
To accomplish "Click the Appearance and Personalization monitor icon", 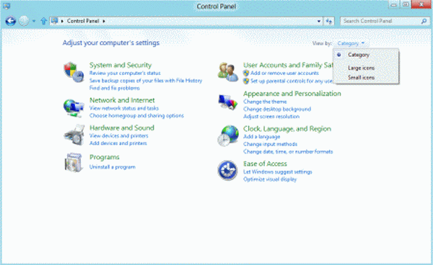I will (x=228, y=102).
